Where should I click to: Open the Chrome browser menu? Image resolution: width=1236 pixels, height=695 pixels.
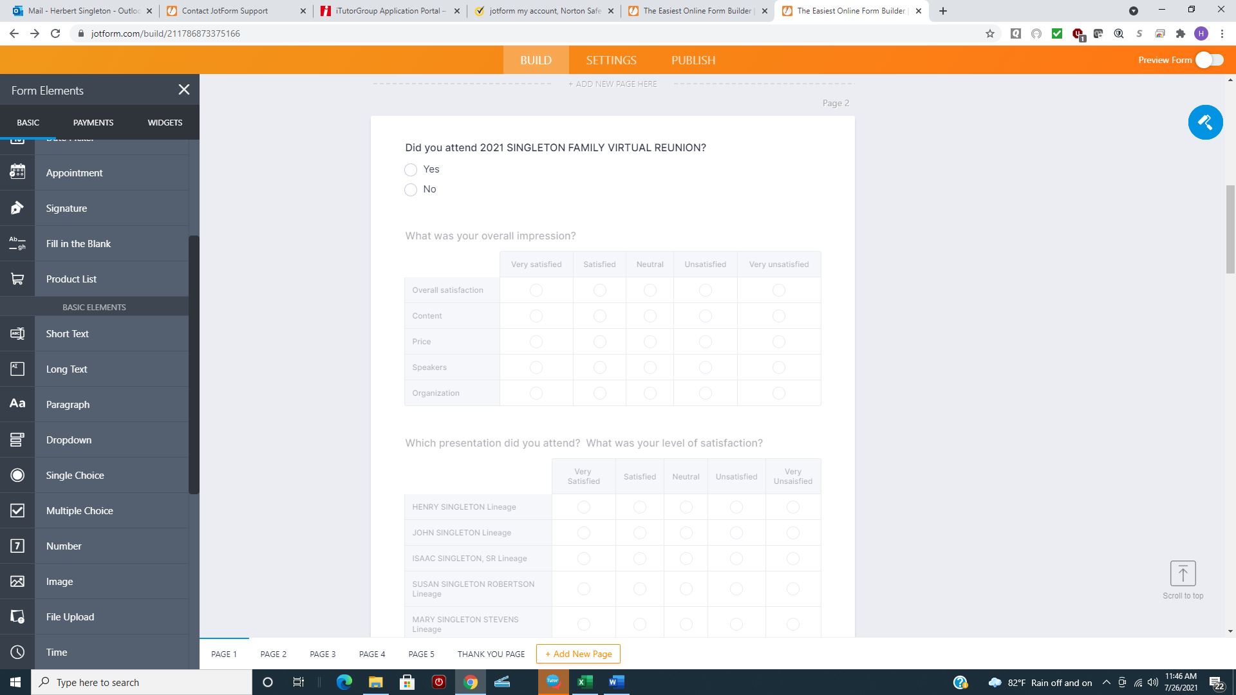point(1222,33)
